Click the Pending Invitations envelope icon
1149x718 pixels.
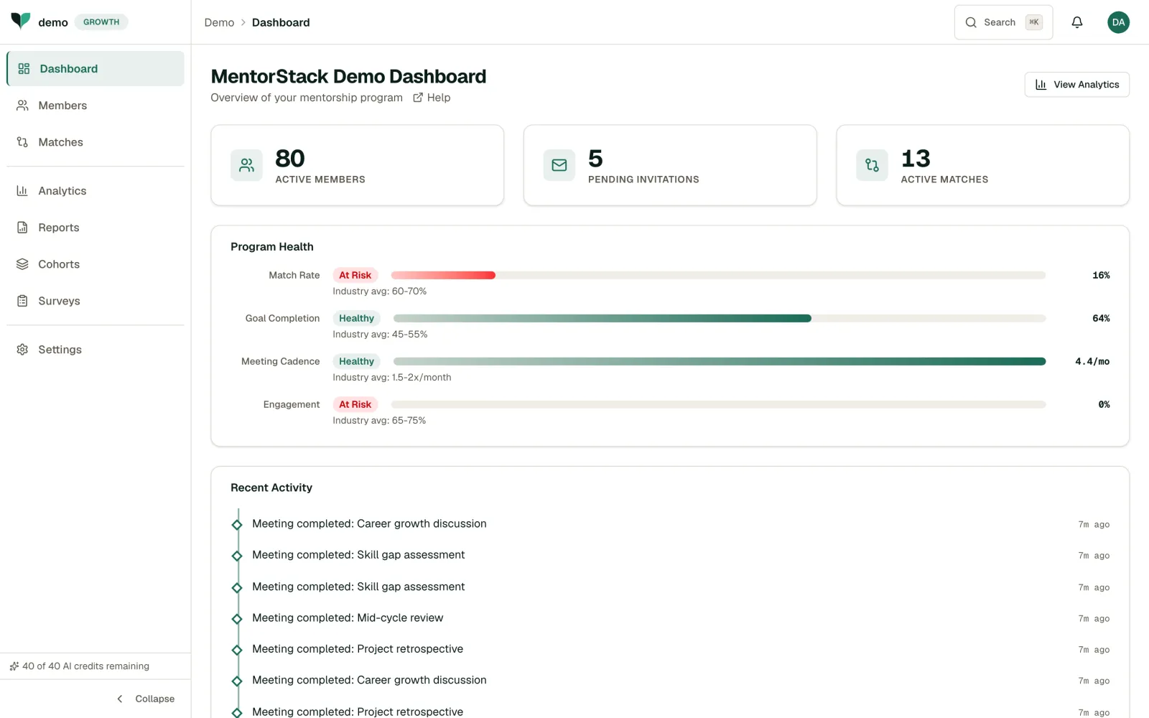point(559,165)
